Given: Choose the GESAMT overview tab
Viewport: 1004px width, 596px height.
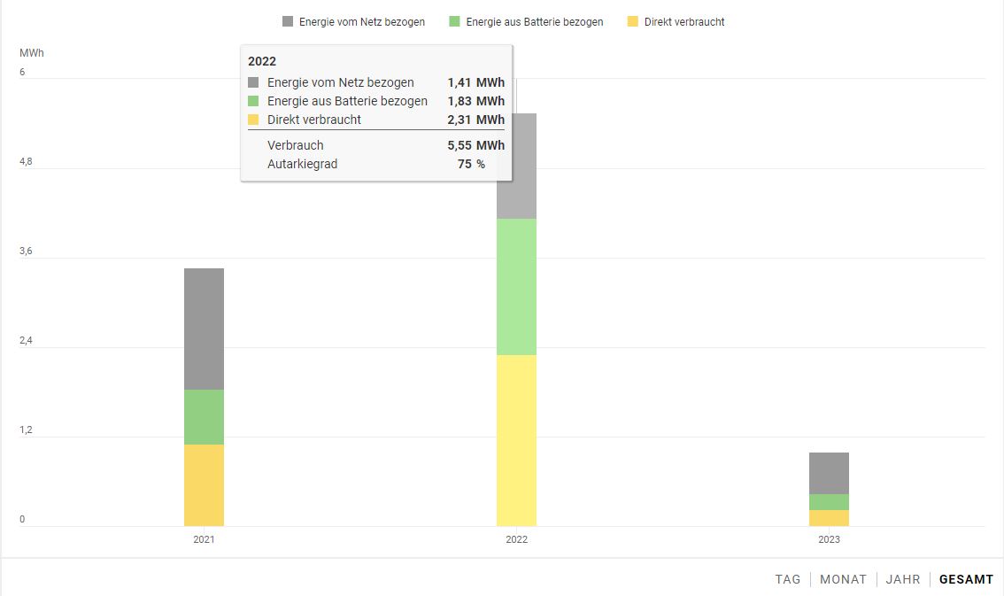Looking at the screenshot, I should [x=966, y=579].
